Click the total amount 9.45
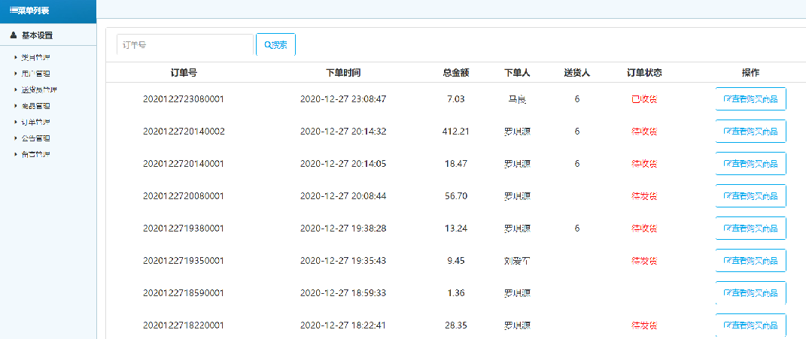 click(456, 261)
